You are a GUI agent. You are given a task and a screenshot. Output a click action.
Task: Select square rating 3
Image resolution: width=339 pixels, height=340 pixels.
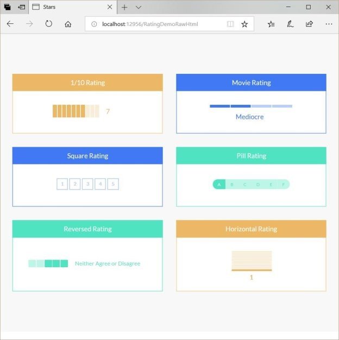(x=87, y=184)
